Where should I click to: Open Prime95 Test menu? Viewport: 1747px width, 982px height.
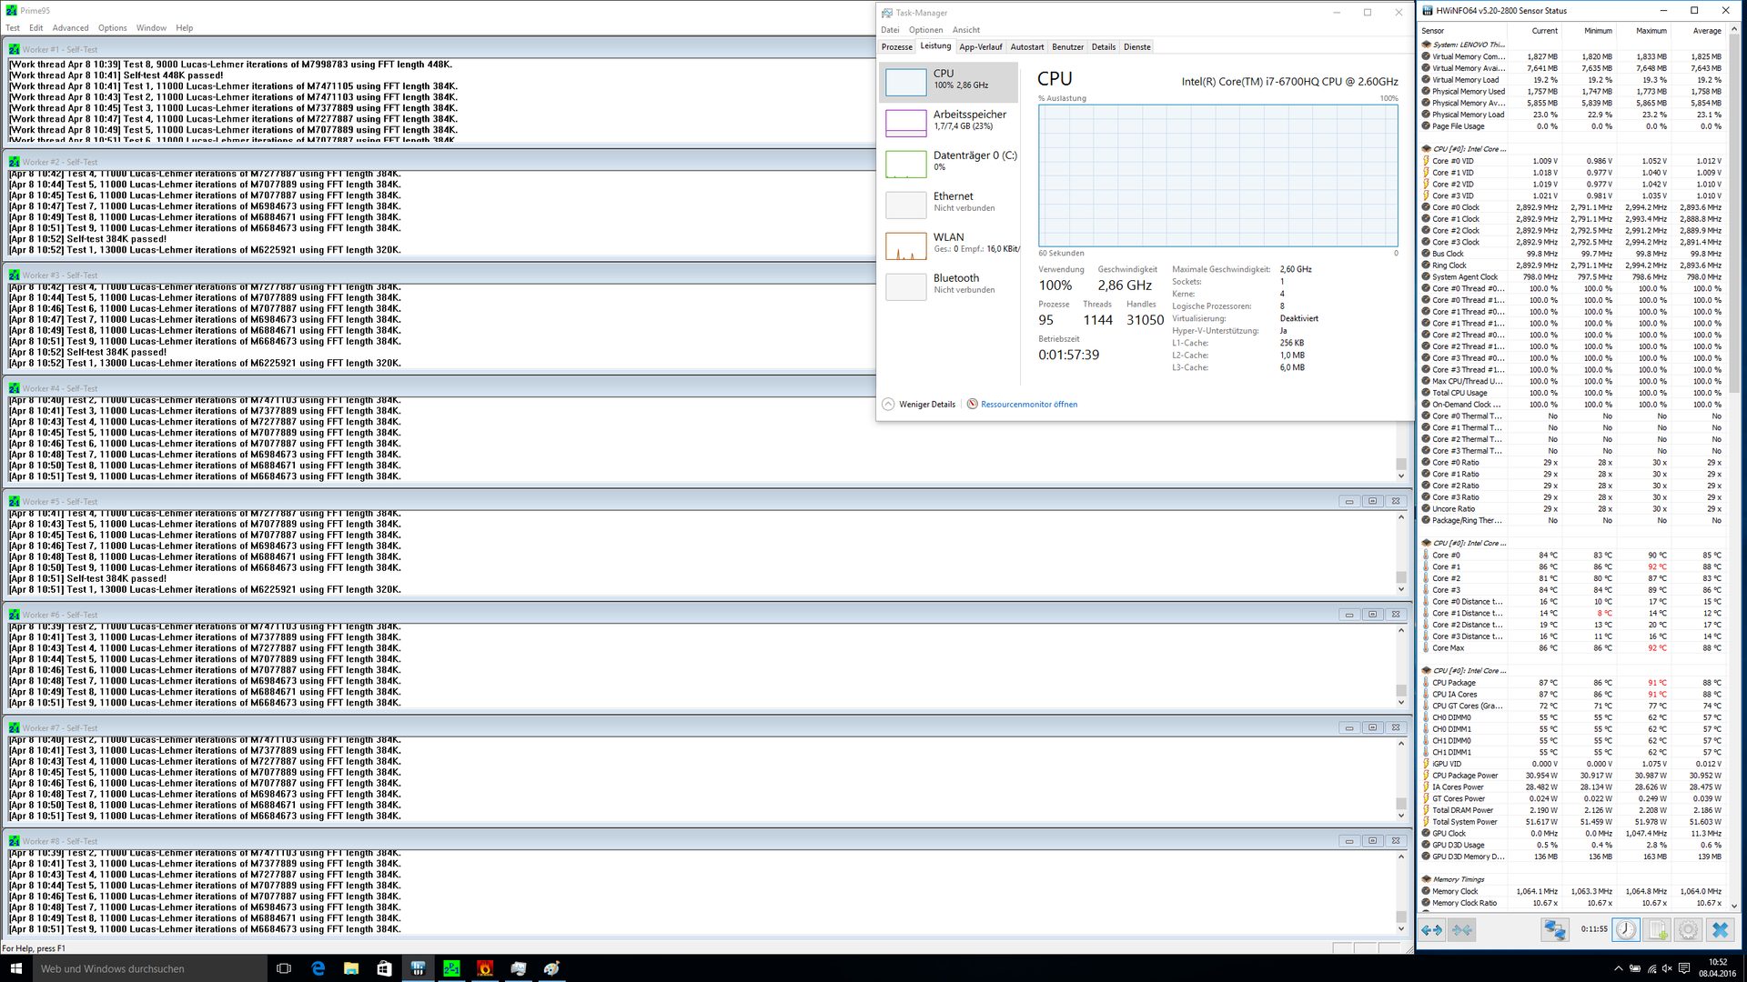13,27
